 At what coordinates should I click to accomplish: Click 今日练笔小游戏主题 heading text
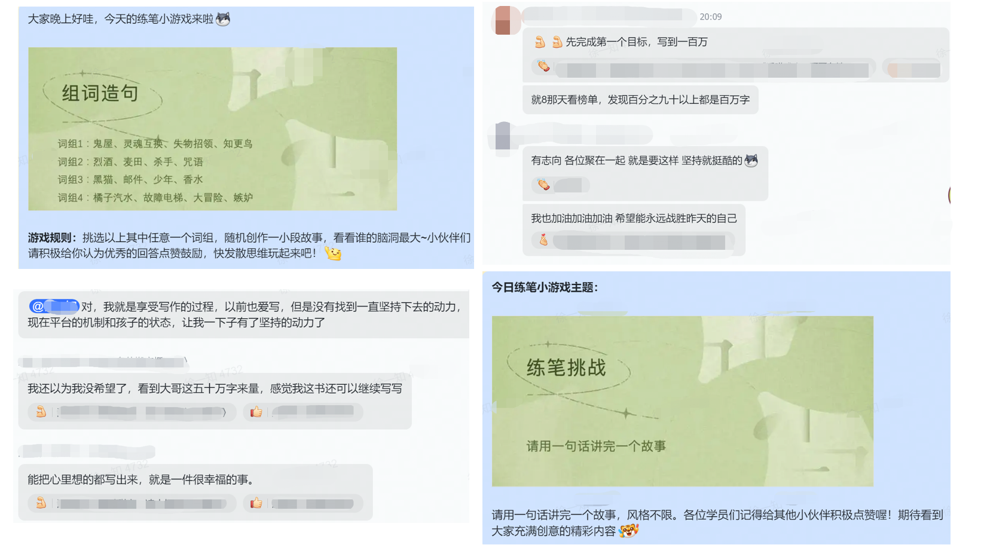coord(545,287)
